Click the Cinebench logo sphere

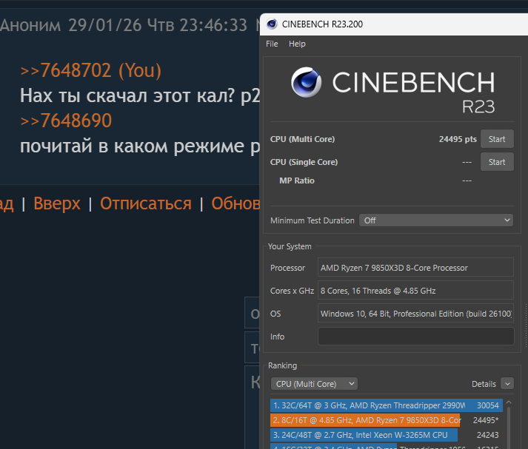(x=306, y=82)
